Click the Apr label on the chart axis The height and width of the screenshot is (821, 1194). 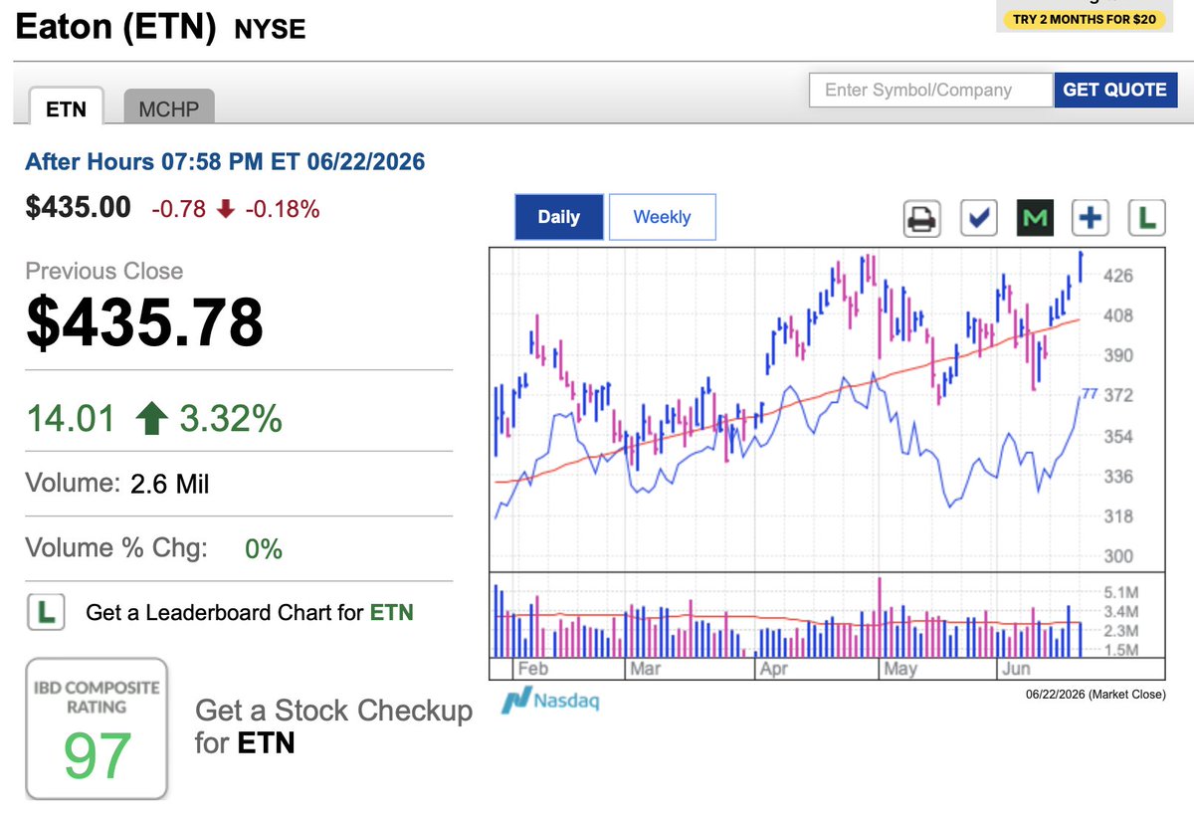pyautogui.click(x=774, y=669)
